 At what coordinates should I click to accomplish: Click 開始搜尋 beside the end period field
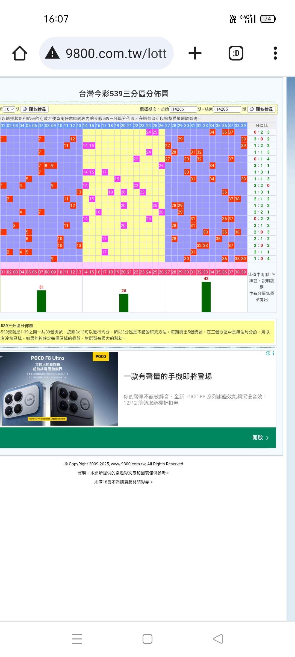pos(261,109)
